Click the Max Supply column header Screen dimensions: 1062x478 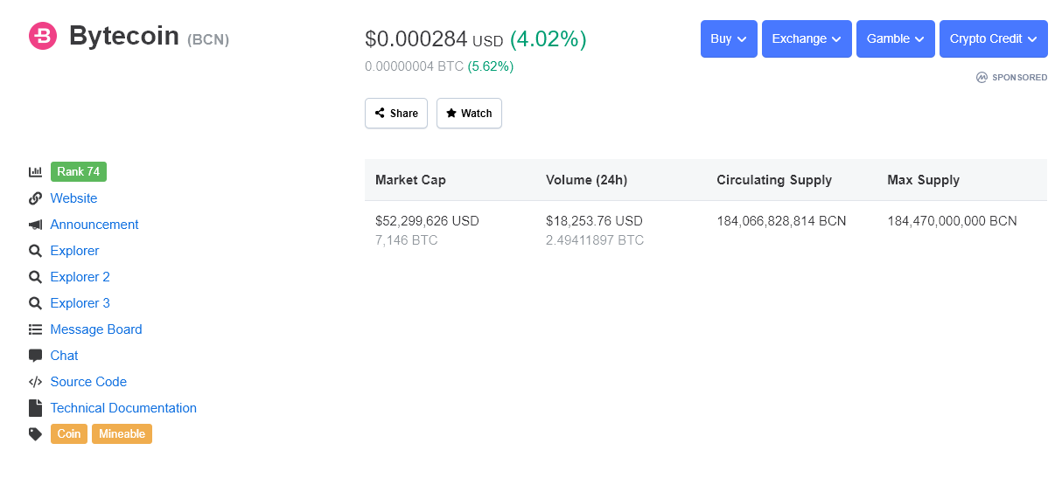923,180
